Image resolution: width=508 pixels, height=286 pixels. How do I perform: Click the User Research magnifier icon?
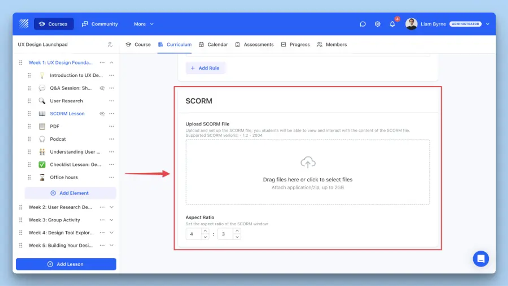[x=42, y=101]
